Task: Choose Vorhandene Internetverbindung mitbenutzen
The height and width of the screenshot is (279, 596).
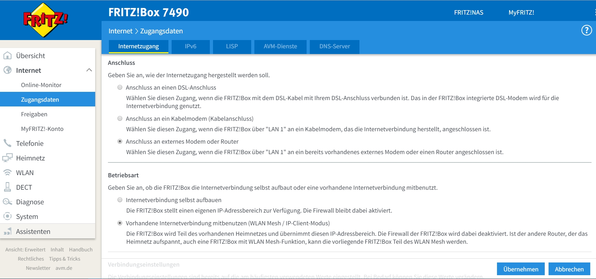Action: click(120, 223)
